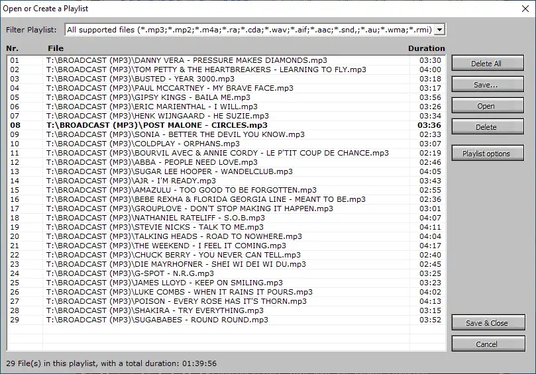Select LUKE COMBS - WHEN IT RAINS track
536x374 pixels.
227,292
